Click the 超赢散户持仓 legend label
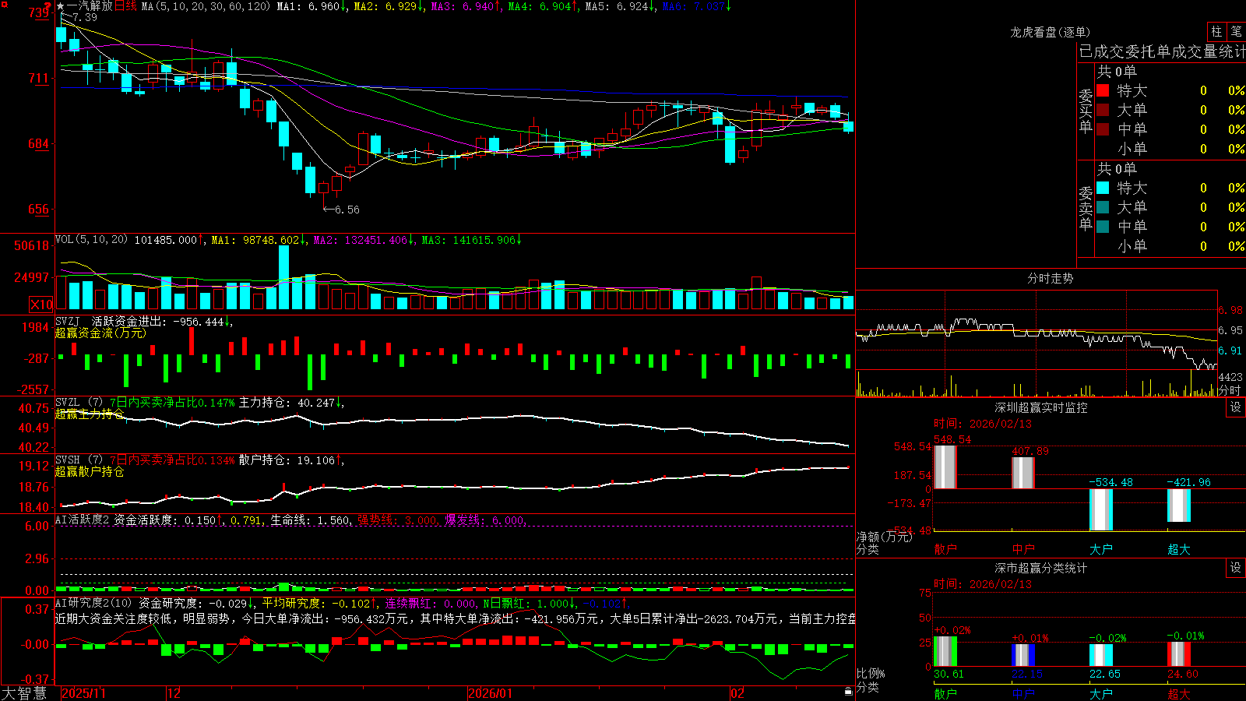This screenshot has height=701, width=1246. click(x=90, y=471)
